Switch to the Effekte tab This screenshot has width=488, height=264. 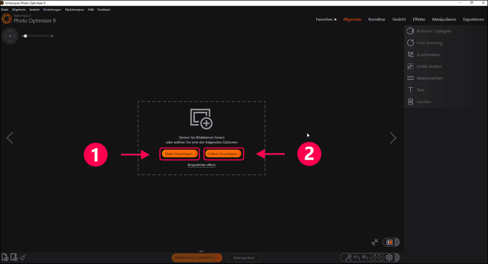419,19
